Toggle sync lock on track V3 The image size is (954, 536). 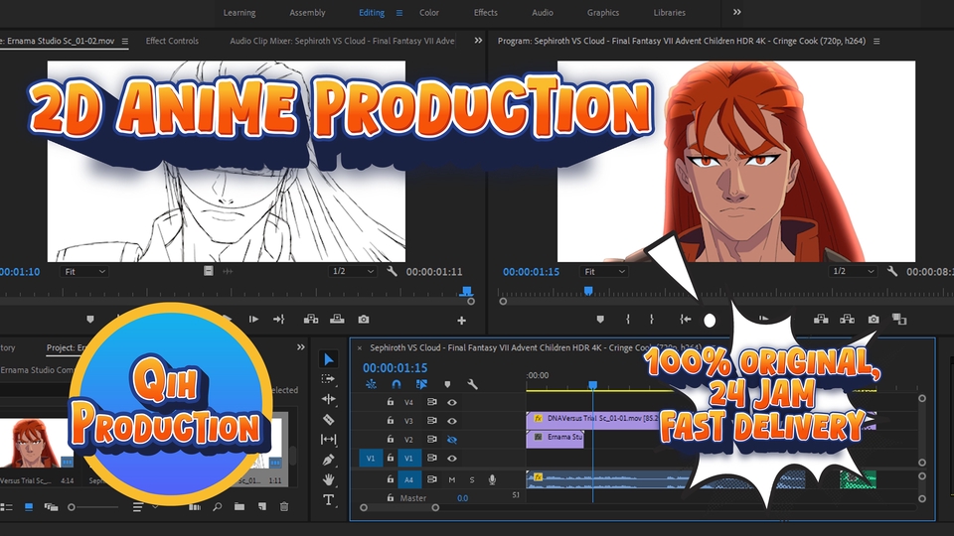click(x=432, y=421)
